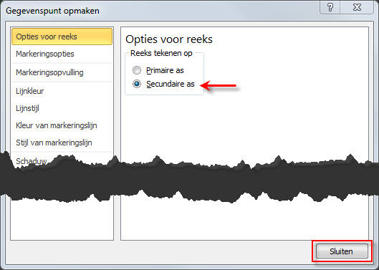Open the Schaduw category
379x270 pixels.
pyautogui.click(x=32, y=160)
